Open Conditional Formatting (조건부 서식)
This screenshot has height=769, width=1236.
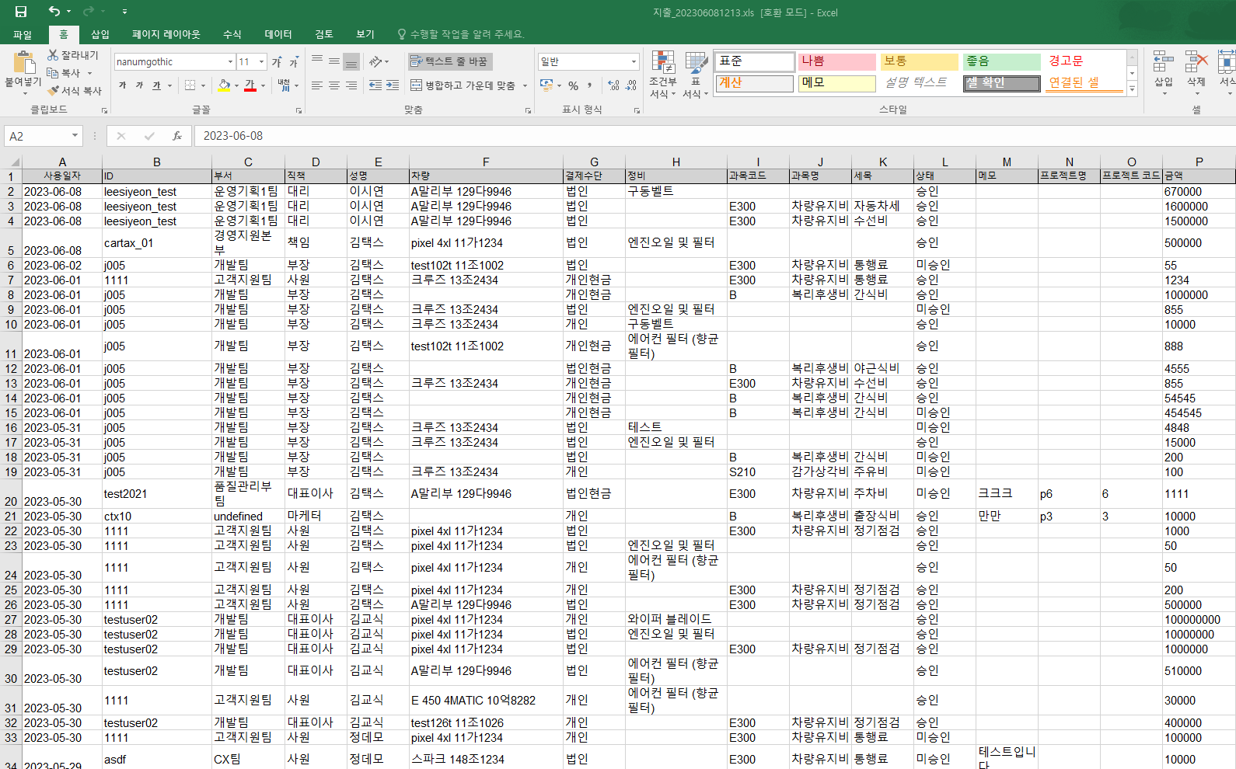(663, 75)
